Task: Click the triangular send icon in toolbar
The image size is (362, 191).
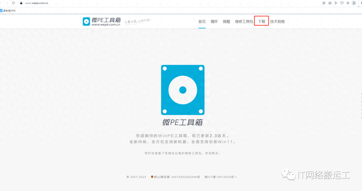Action: pos(336,3)
